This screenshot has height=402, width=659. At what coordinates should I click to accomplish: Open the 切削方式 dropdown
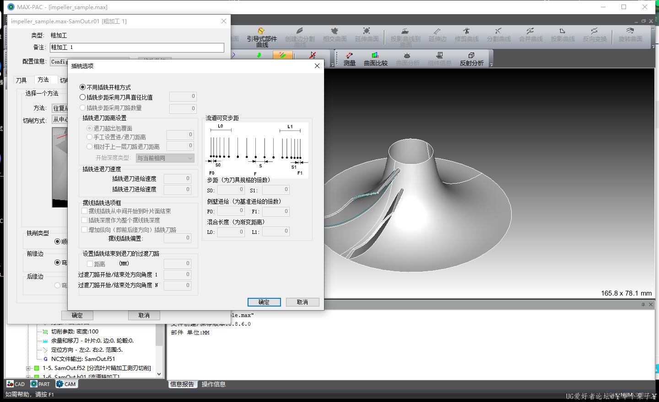[59, 120]
